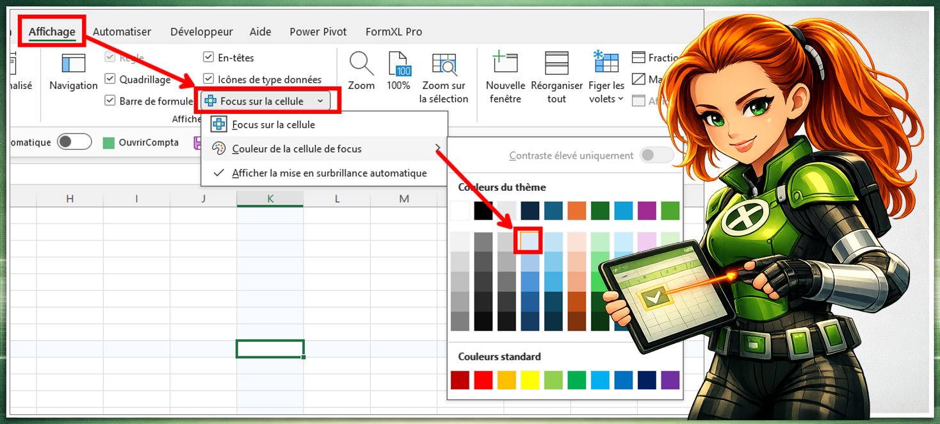Open Nouvelle fenêtre

(505, 63)
